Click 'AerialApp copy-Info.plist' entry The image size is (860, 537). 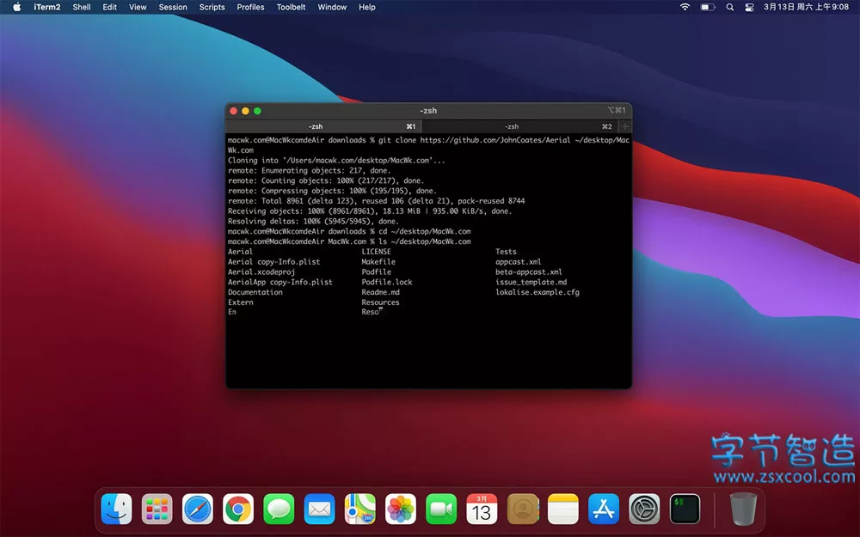pos(280,282)
